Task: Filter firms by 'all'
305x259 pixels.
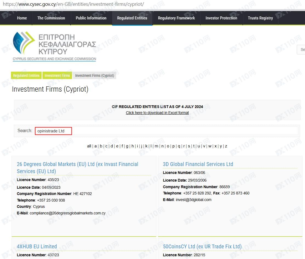Action: [x=89, y=146]
